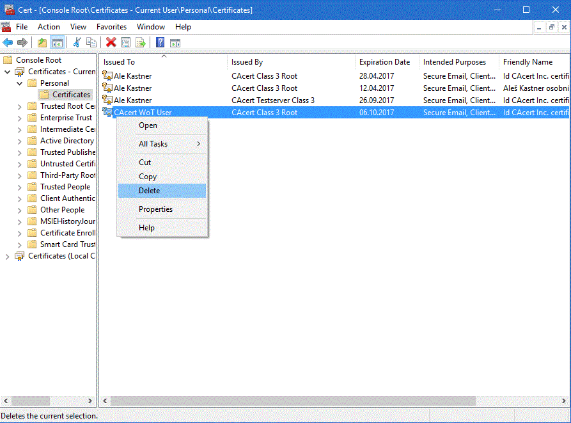Click the blue Help question mark icon

(160, 43)
